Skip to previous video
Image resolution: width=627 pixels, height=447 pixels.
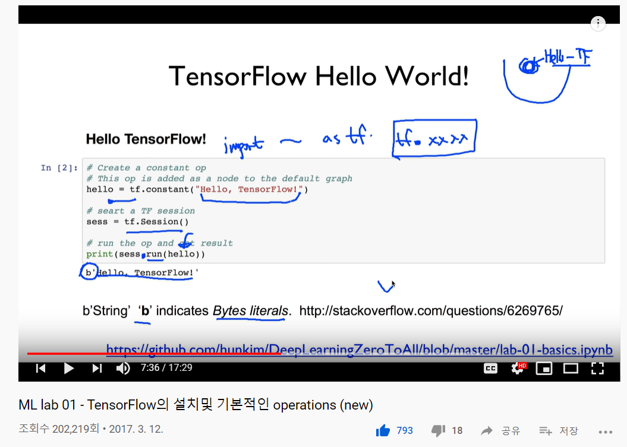41,368
